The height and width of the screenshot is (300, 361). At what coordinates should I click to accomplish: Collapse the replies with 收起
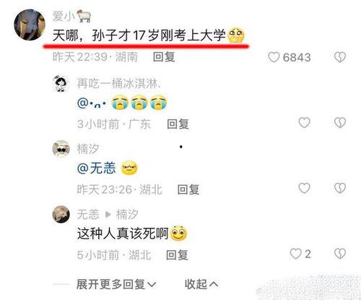(x=201, y=284)
